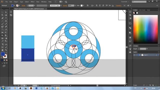Click the Change Screen Mode button
This screenshot has height=90, width=160.
[4, 66]
